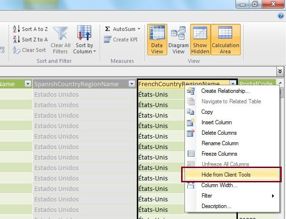
Task: Choose Insert Column in context menu
Action: point(232,122)
